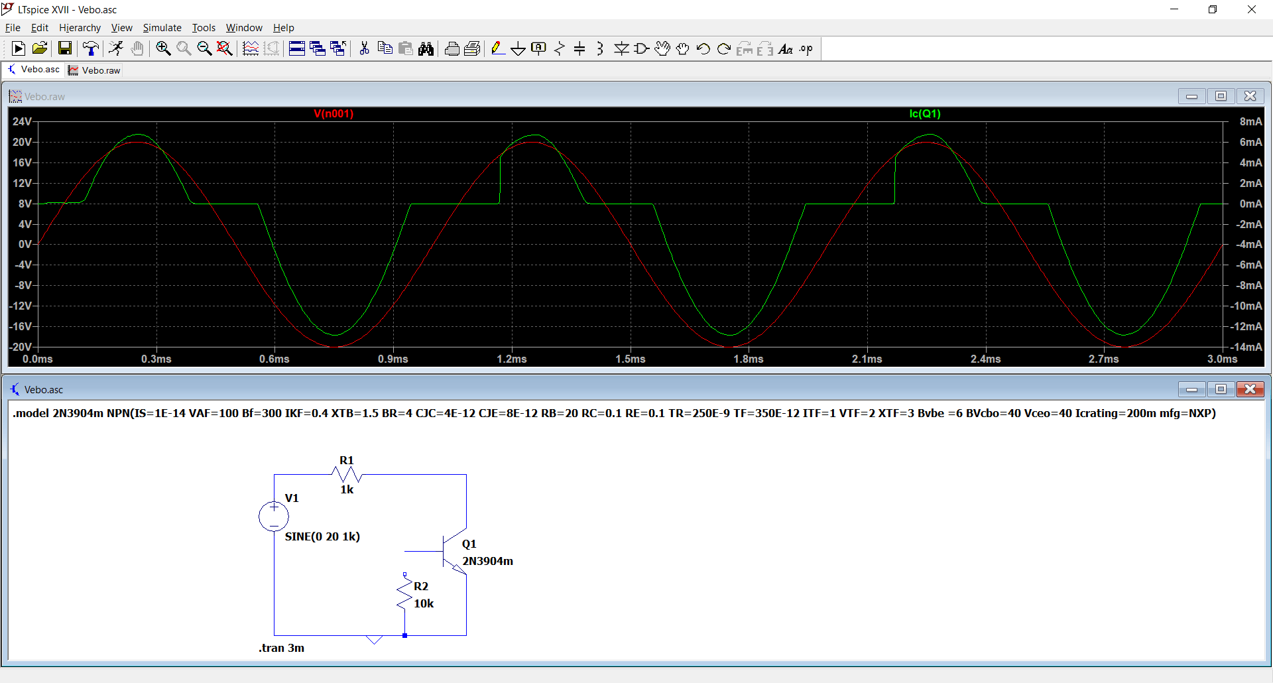Click the .tran 3m directive
1273x683 pixels.
[282, 648]
